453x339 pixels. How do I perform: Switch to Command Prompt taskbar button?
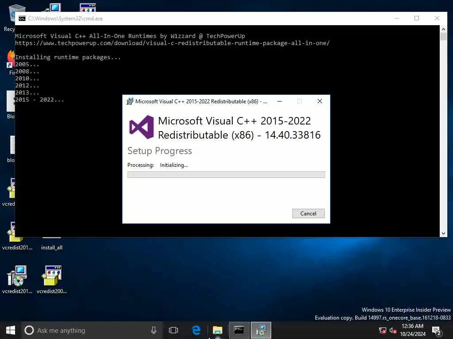point(239,330)
